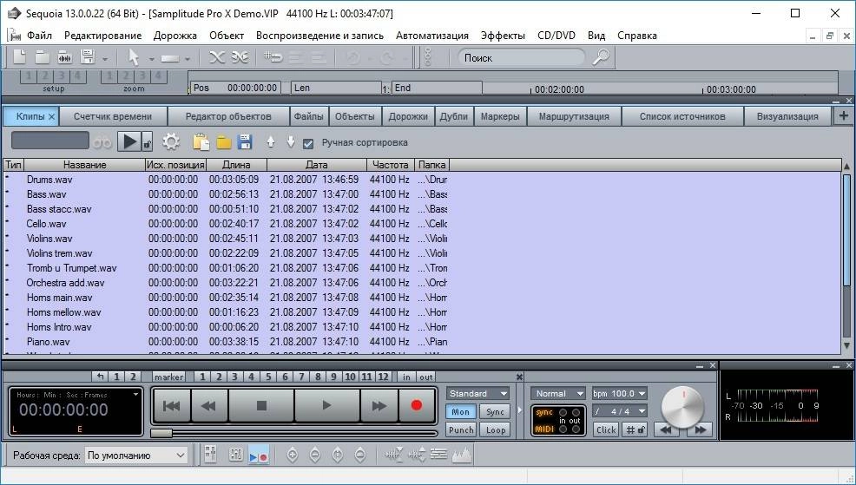856x485 pixels.
Task: Click the Open project folder icon
Action: 42,56
